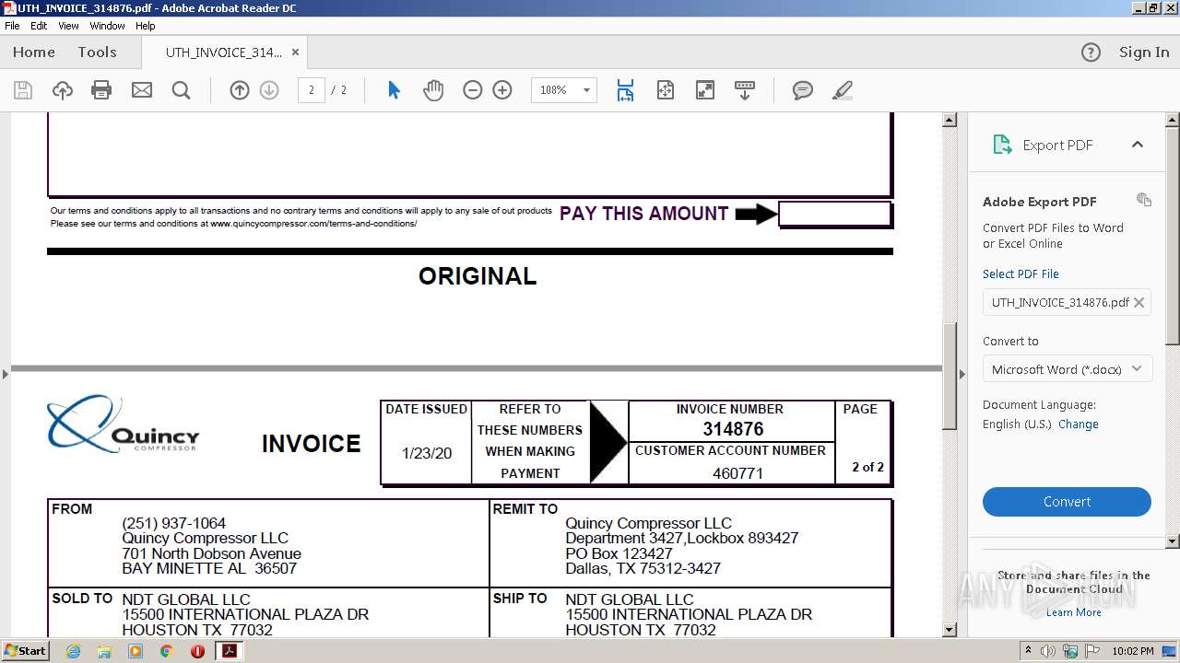The image size is (1180, 663).
Task: Launch Internet Explorer from the taskbar
Action: (x=73, y=651)
